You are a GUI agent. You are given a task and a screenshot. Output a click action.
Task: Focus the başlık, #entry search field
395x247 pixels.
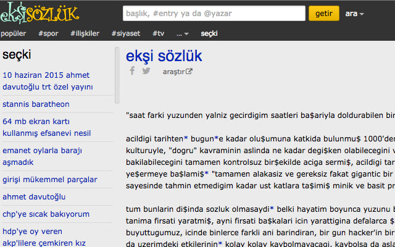[214, 14]
